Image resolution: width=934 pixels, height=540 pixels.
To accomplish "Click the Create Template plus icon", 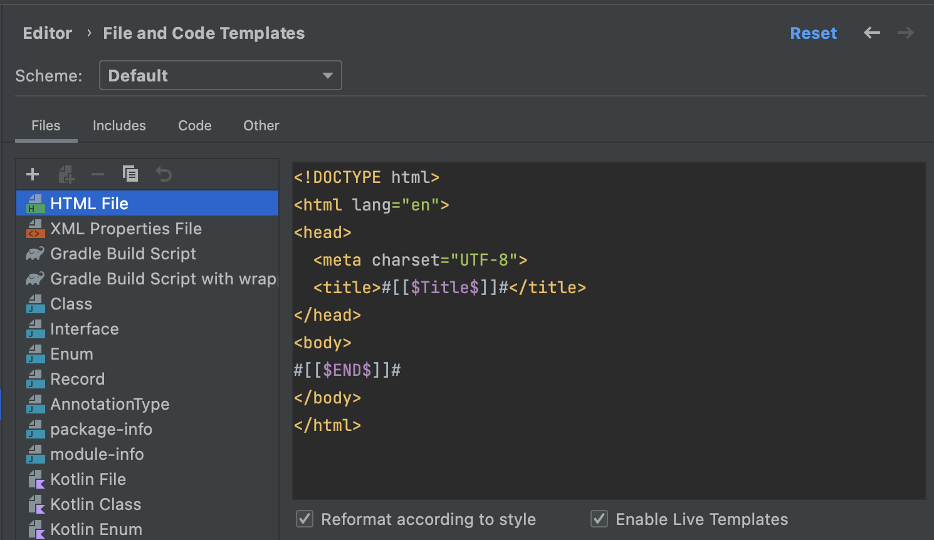I will pos(33,174).
